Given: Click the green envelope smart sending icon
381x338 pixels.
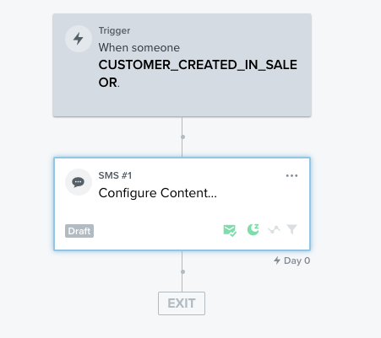Looking at the screenshot, I should click(230, 230).
